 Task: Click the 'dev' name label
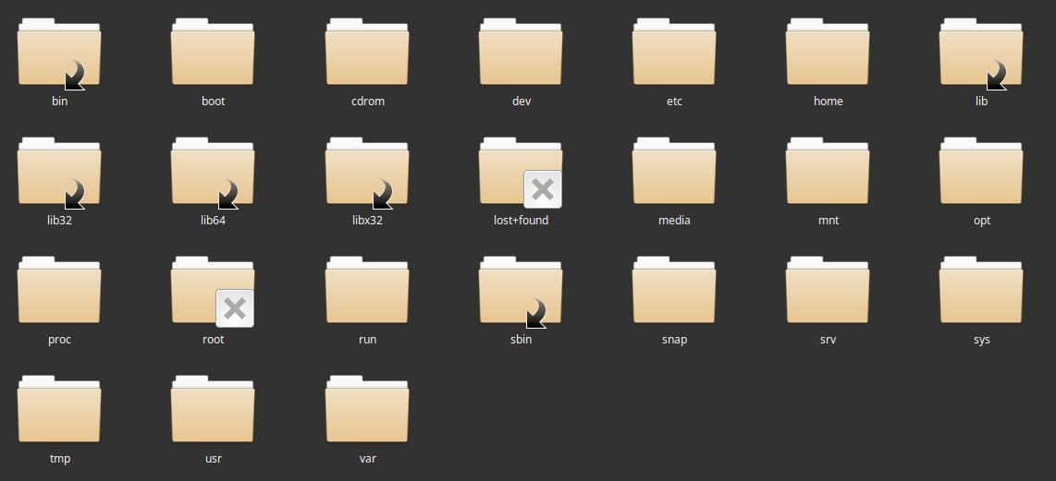point(522,101)
